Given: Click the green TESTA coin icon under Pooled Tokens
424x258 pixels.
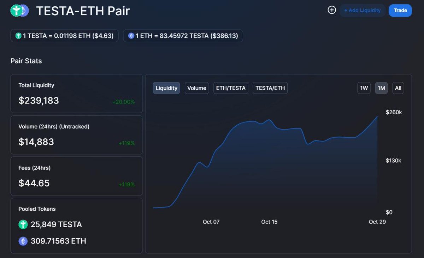Looking at the screenshot, I should [x=23, y=224].
